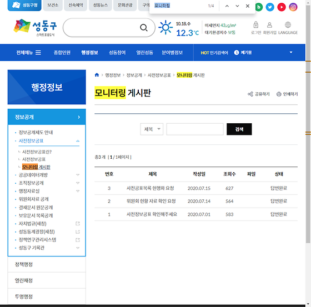Image resolution: width=311 pixels, height=307 pixels.
Task: Open post 위원회 현황 자료 확인 요청
Action: click(x=151, y=201)
